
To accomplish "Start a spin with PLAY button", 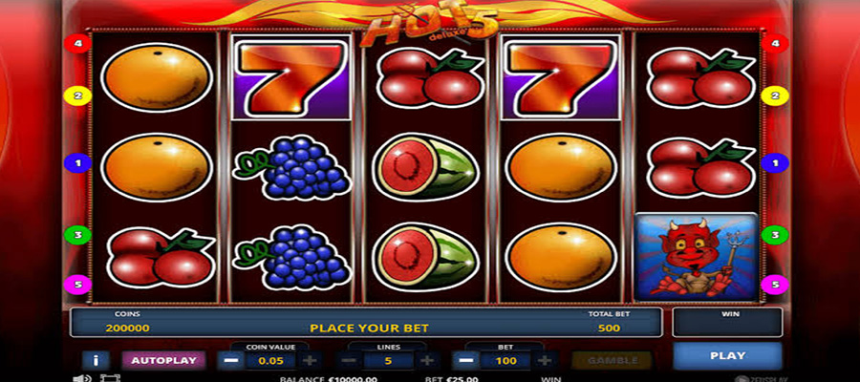I will pyautogui.click(x=727, y=355).
